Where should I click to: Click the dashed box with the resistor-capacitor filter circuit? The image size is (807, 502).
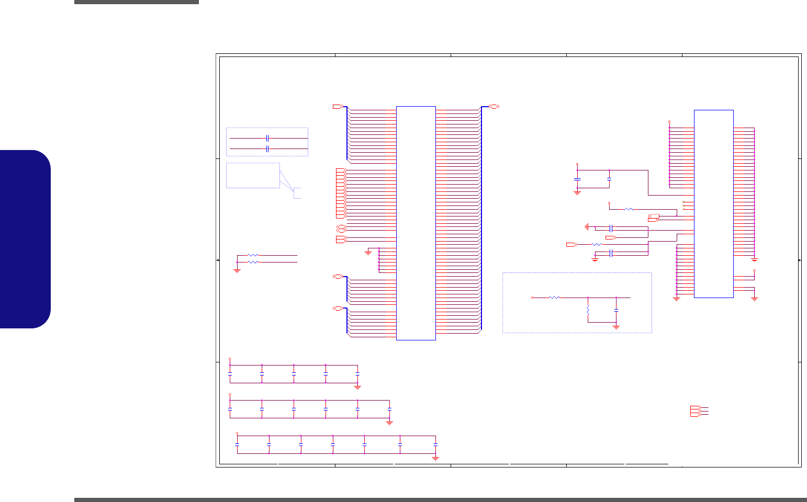click(x=577, y=303)
